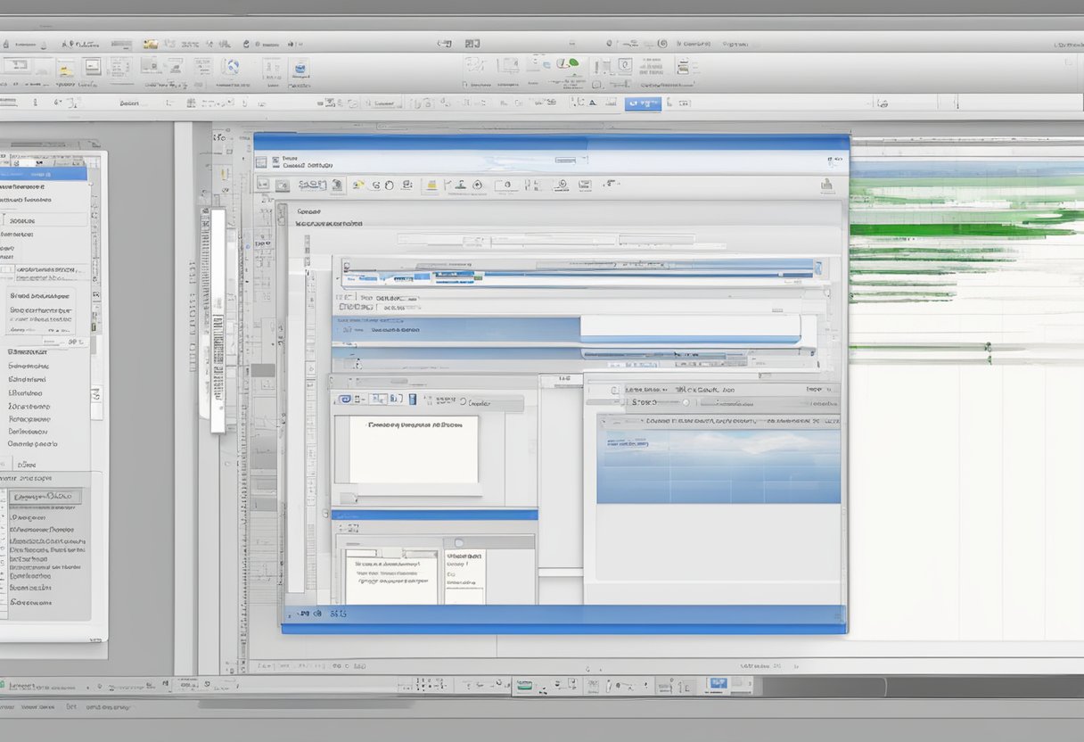Click the stamp icon at dialog toolbar right
1084x742 pixels.
click(x=827, y=185)
